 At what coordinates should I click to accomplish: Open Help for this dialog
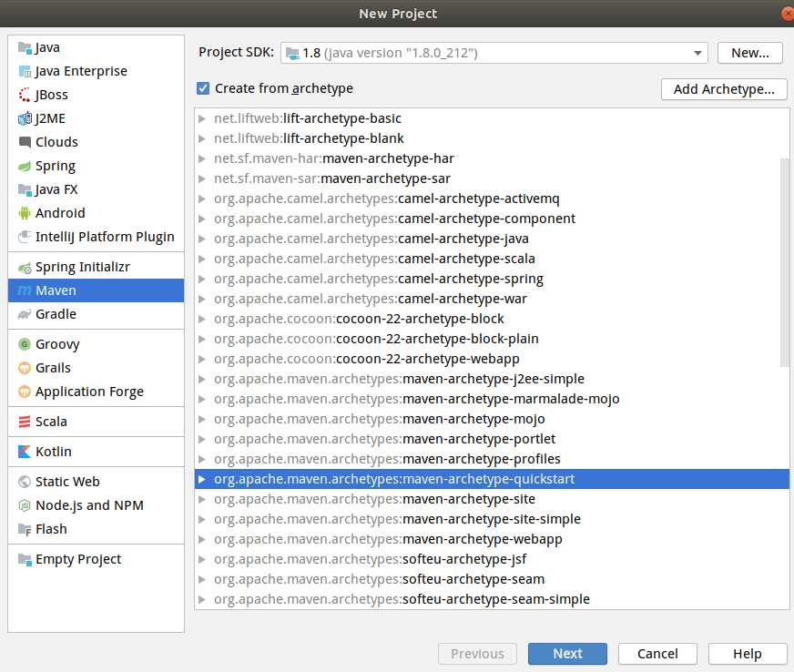click(x=748, y=654)
